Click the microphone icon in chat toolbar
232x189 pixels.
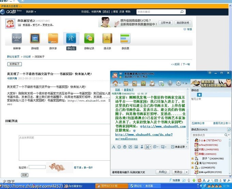pyautogui.click(x=170, y=84)
